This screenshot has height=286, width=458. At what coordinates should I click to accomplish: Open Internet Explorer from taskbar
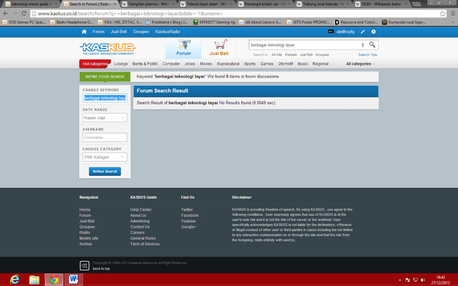(15, 280)
